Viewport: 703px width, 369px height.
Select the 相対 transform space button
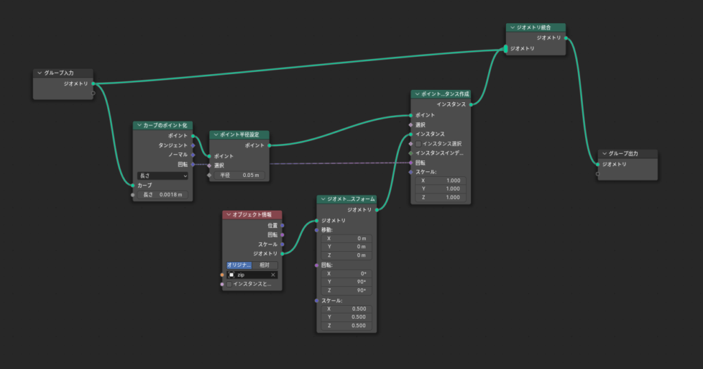pos(264,265)
